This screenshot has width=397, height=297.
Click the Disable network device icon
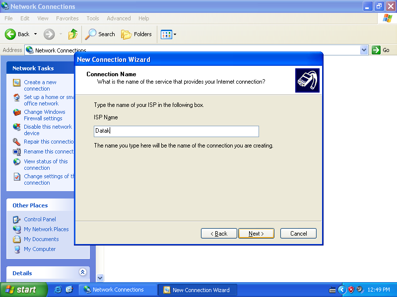pyautogui.click(x=17, y=127)
